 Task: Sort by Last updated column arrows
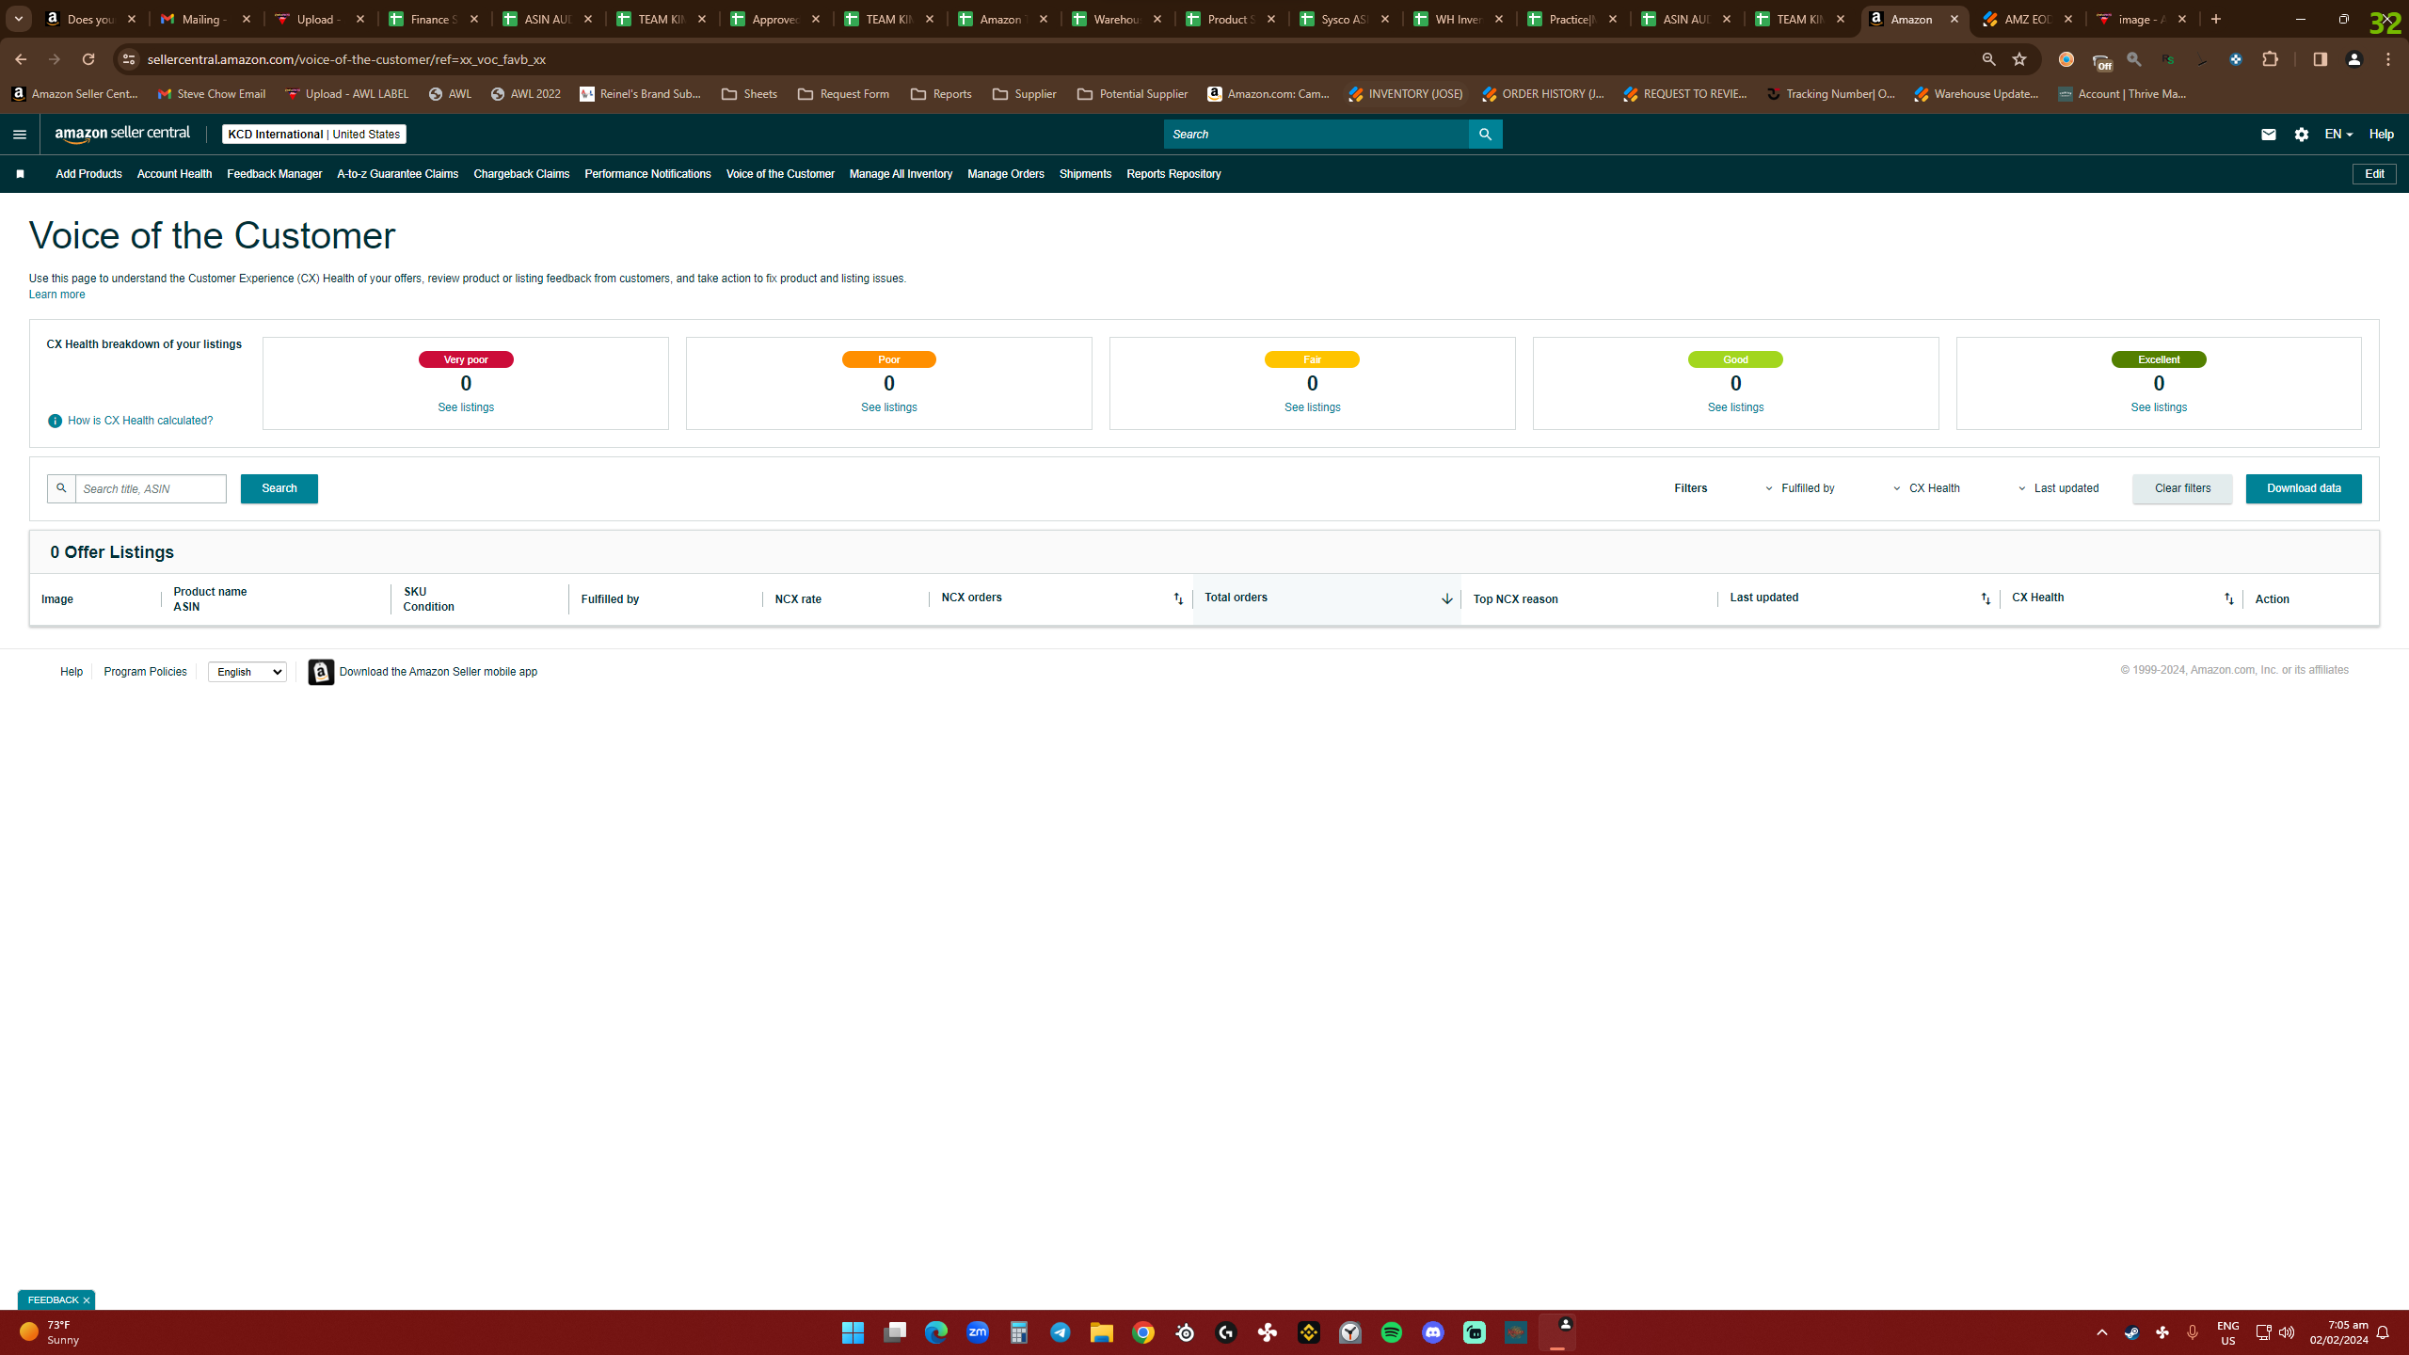(x=1986, y=598)
